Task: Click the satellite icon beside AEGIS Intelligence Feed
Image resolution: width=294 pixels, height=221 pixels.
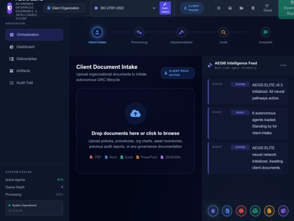Action: [x=210, y=65]
